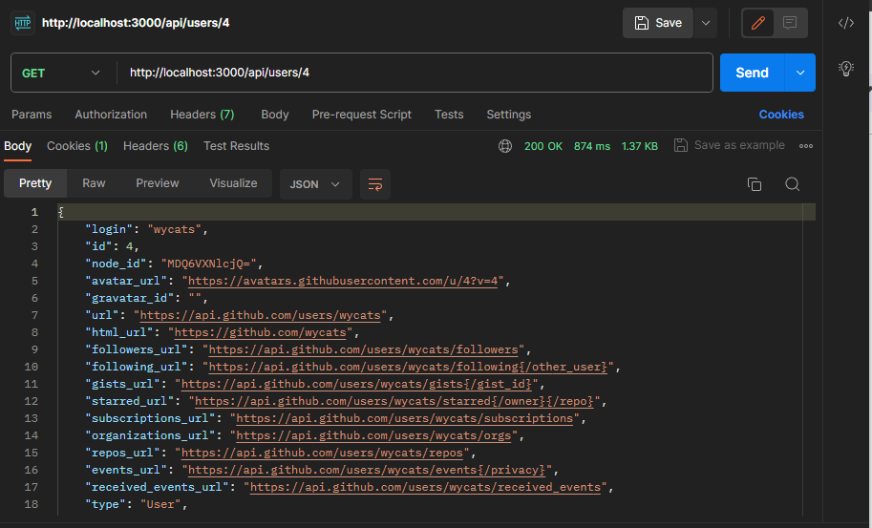The height and width of the screenshot is (528, 872).
Task: Open the api.github.com/users/wycats url link
Action: tap(261, 315)
